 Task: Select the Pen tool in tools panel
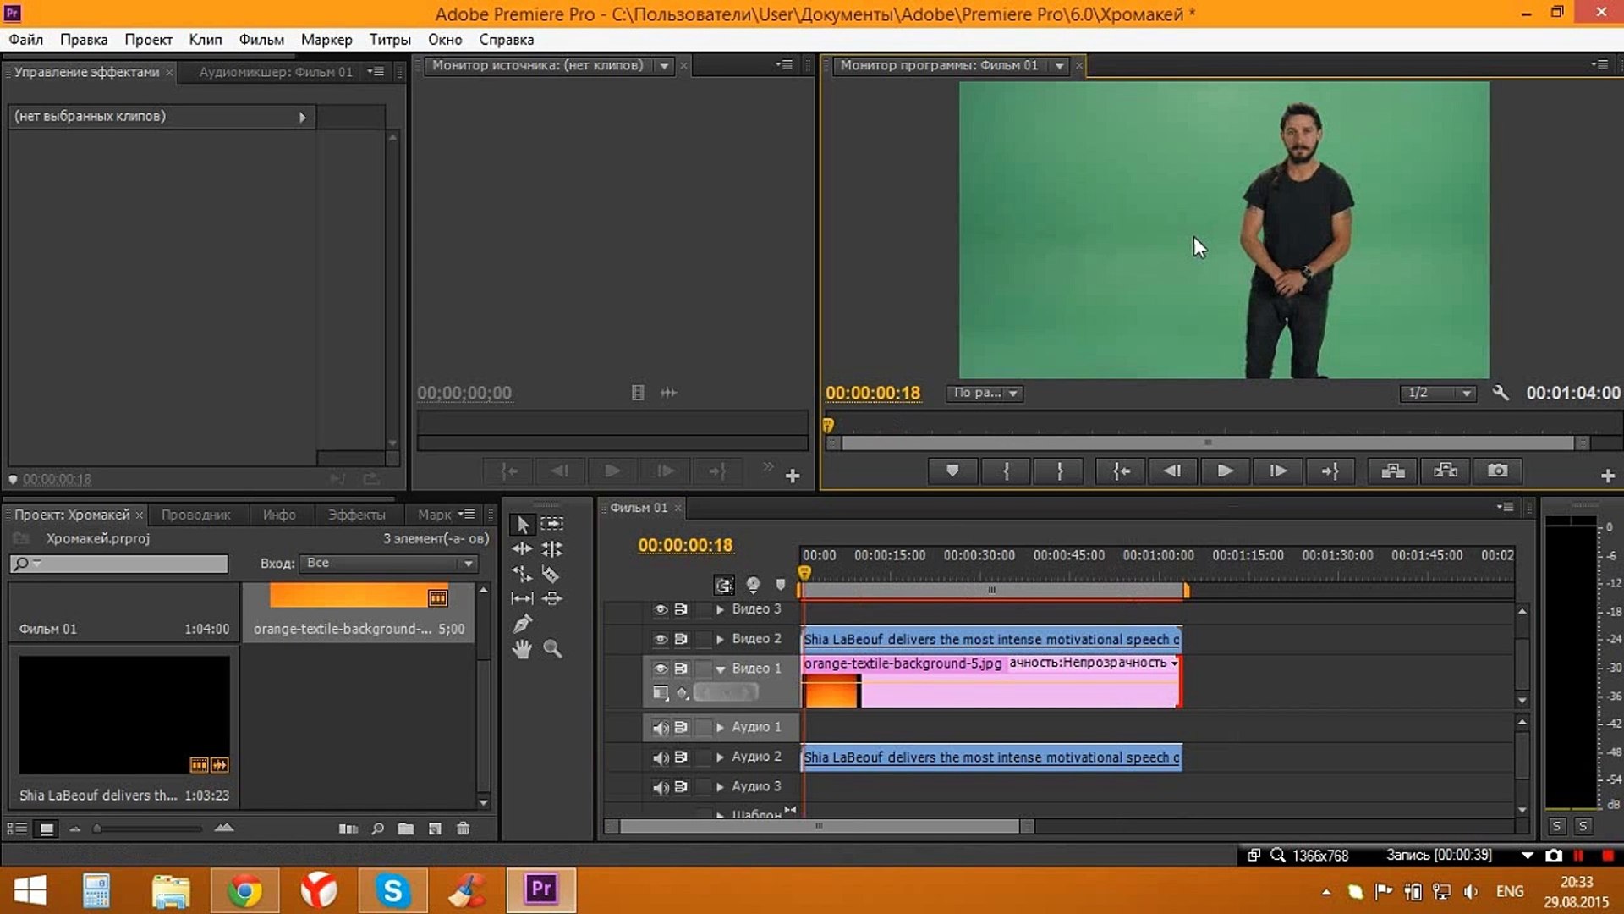click(x=522, y=624)
